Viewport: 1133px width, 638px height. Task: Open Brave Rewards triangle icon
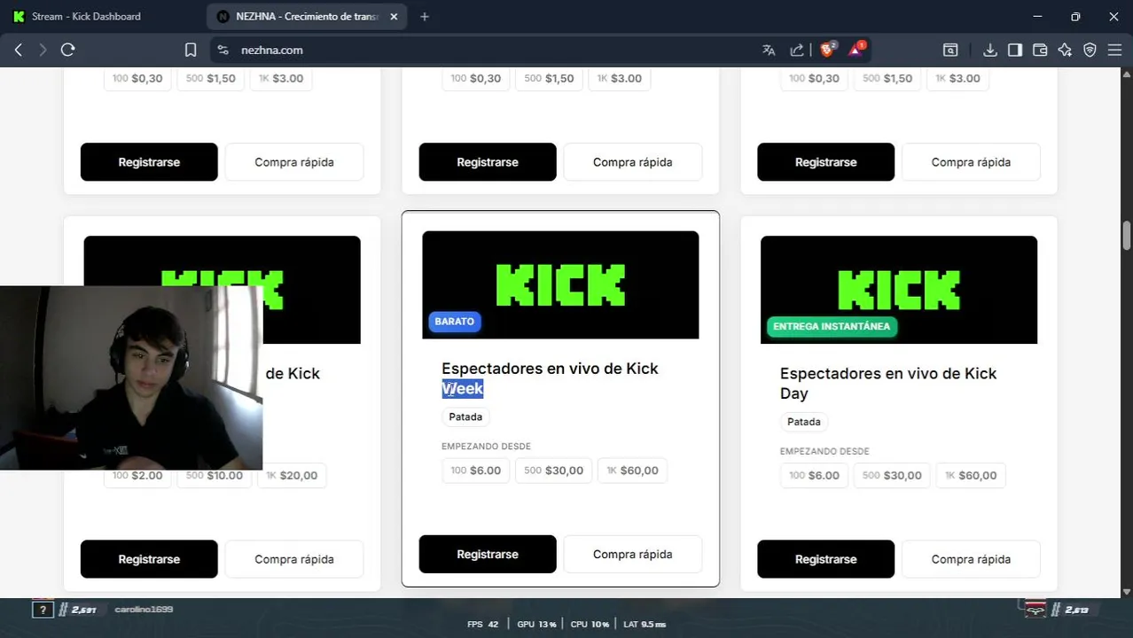click(x=856, y=50)
